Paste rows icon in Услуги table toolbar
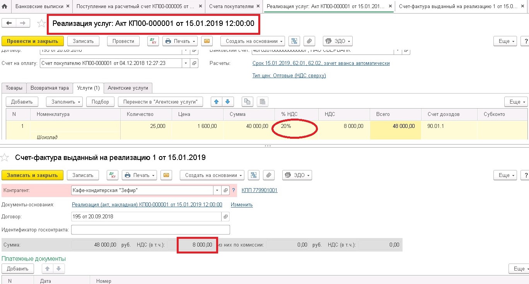The image size is (529, 284). pos(263,102)
